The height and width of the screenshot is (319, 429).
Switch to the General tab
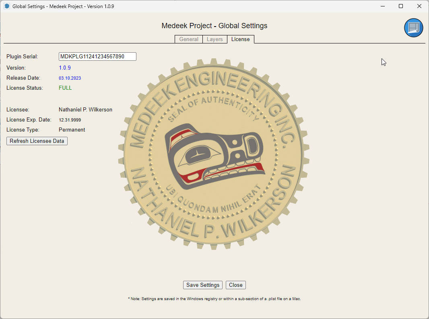pyautogui.click(x=189, y=39)
